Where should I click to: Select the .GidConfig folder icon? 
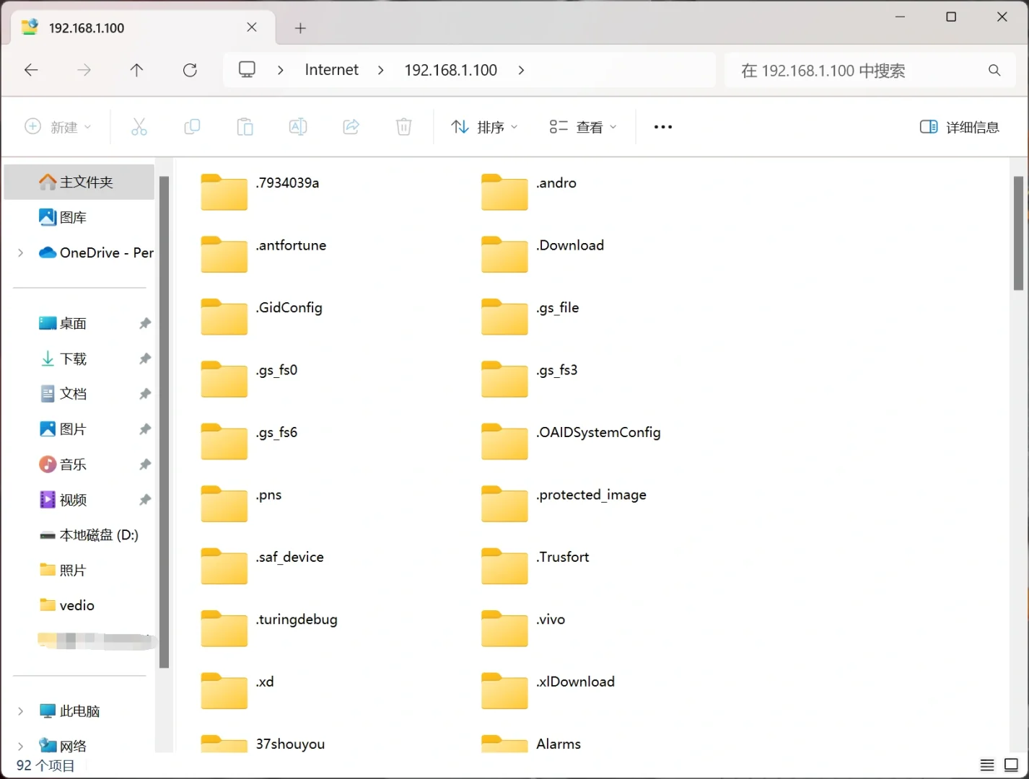224,316
